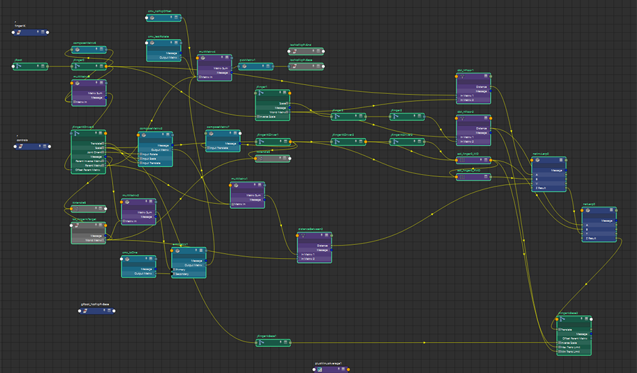Click the joint icon on the jRoot node
The width and height of the screenshot is (637, 373).
click(x=20, y=66)
